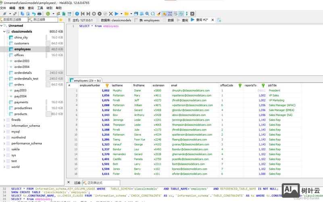The width and height of the screenshot is (323, 202).
Task: Click the export database as SQL icon
Action: click(x=64, y=14)
